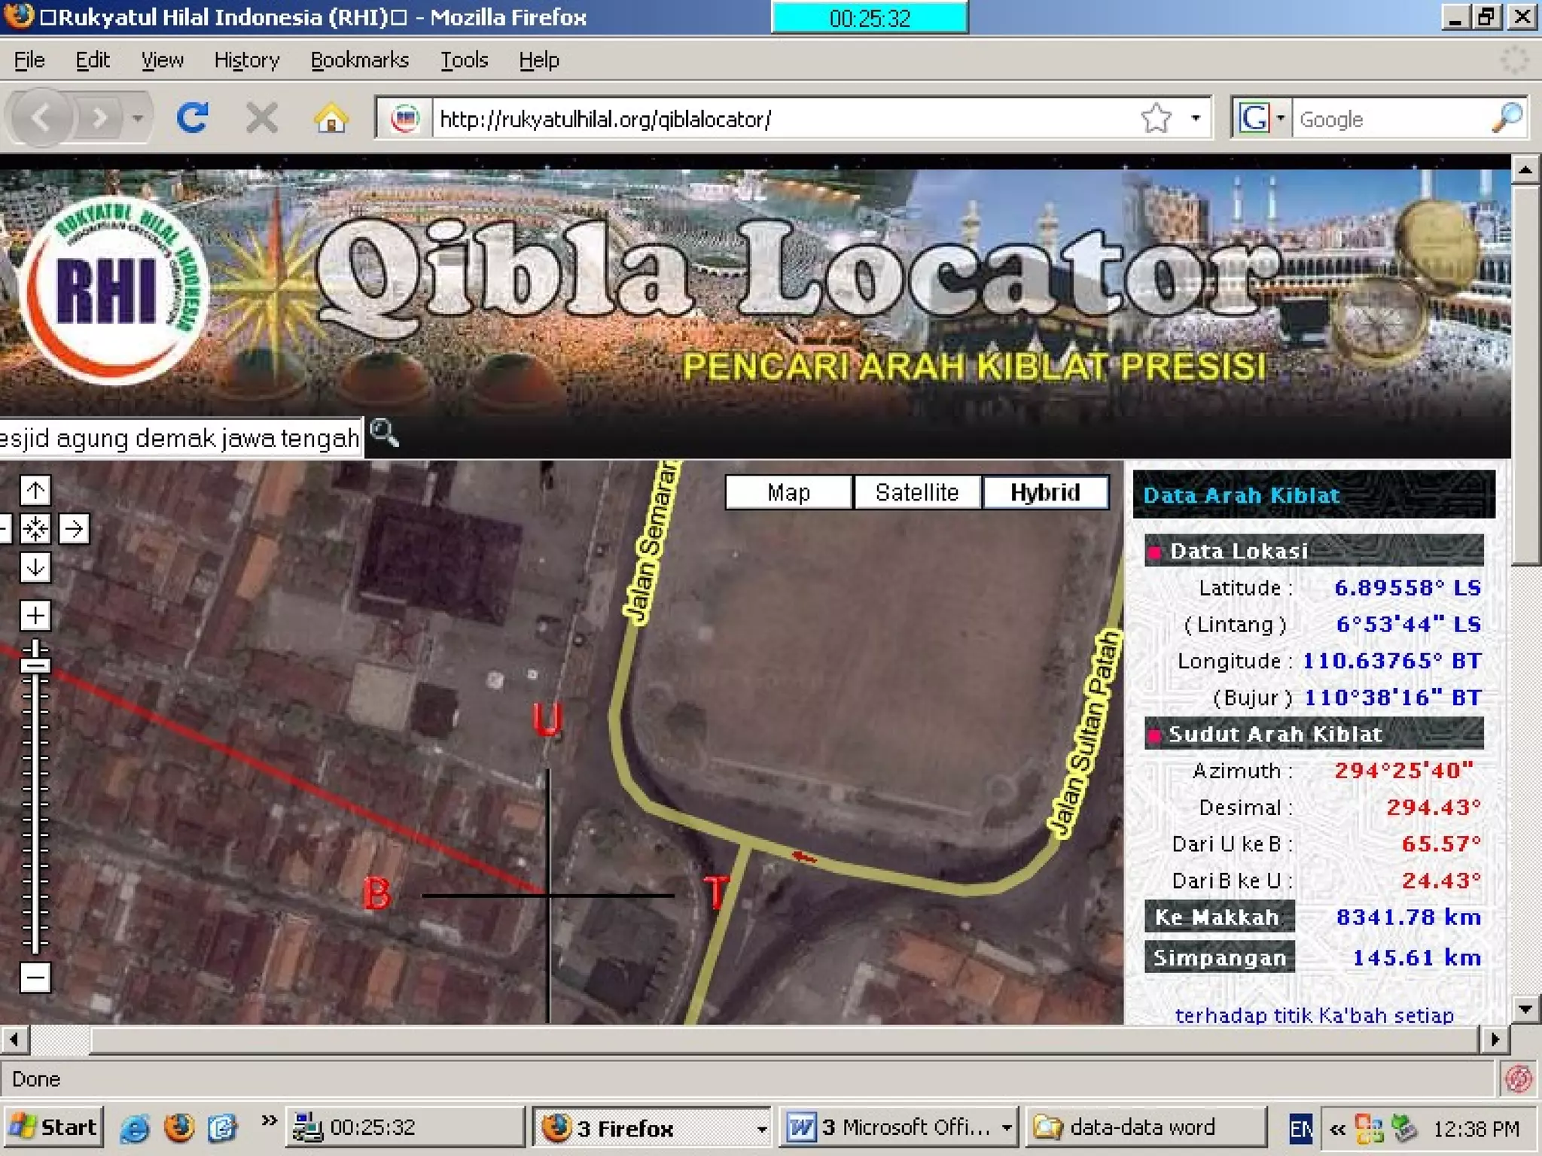Open the Bookmarks menu
This screenshot has width=1542, height=1156.
[359, 60]
